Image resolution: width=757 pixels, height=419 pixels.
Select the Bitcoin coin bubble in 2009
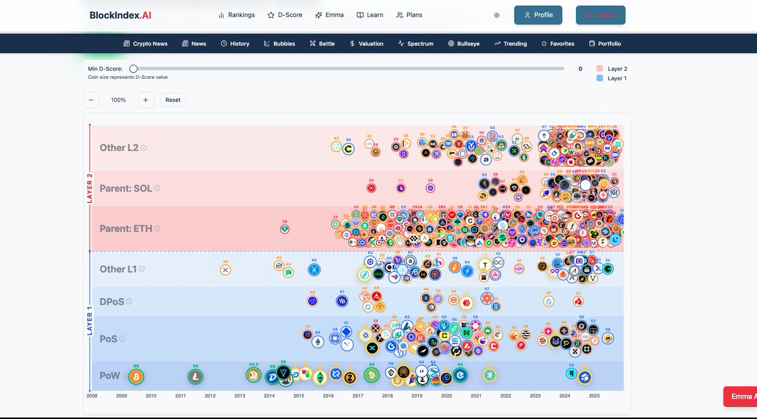click(136, 377)
